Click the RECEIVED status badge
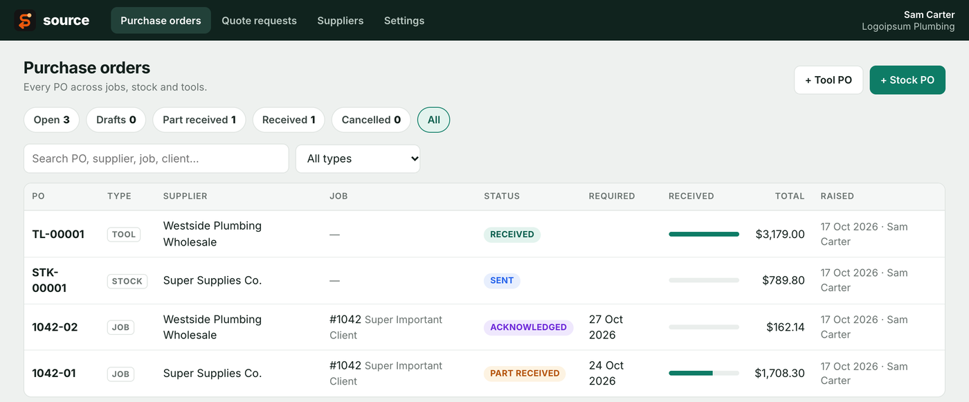969x402 pixels. (x=512, y=235)
